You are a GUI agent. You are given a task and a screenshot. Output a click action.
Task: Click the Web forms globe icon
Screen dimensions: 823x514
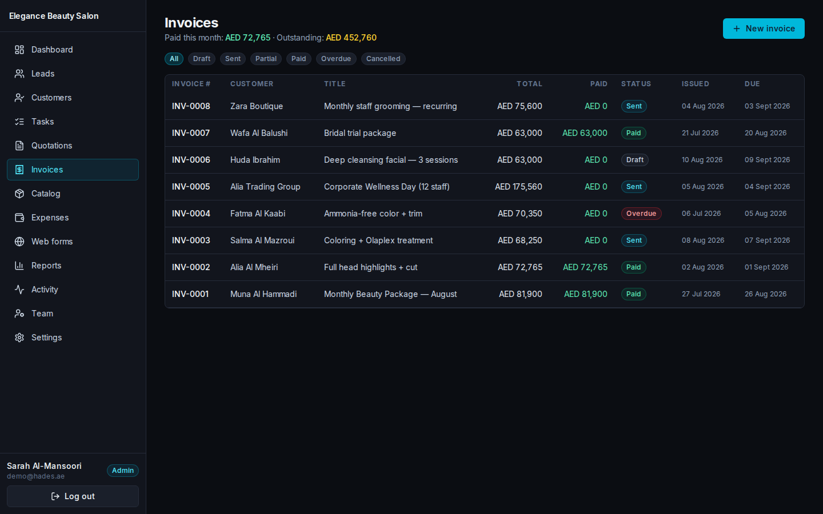coord(19,242)
